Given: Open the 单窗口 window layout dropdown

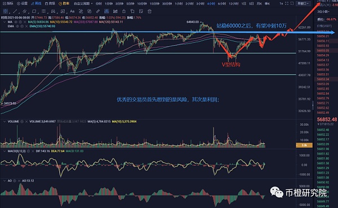Looking at the screenshot, I should pos(303,4).
